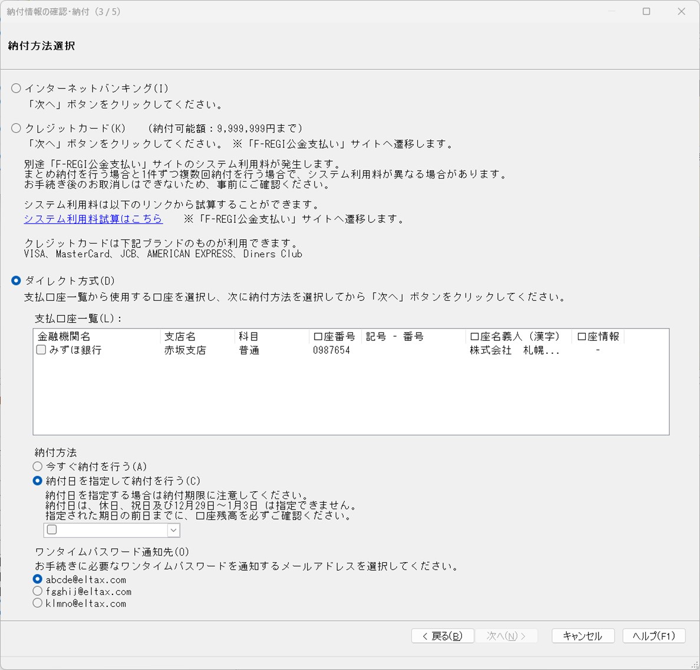Click 口座番号 column header

pyautogui.click(x=334, y=336)
